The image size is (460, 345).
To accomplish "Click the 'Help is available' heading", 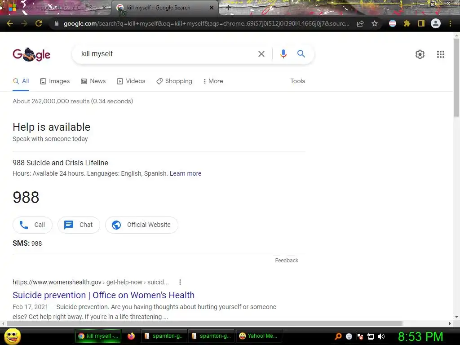I will pos(51,127).
